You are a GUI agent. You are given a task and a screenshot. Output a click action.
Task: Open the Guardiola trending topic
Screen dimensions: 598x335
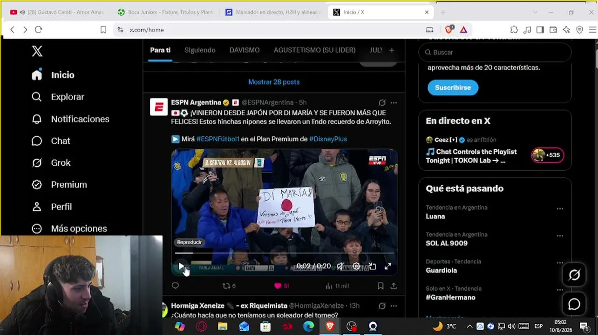441,270
